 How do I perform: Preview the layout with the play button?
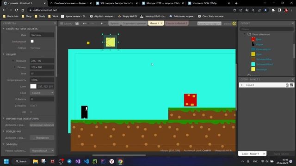click(x=101, y=24)
